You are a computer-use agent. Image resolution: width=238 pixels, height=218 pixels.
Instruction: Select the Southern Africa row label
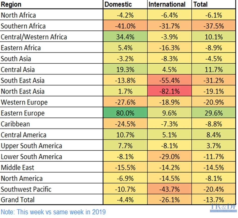point(23,26)
